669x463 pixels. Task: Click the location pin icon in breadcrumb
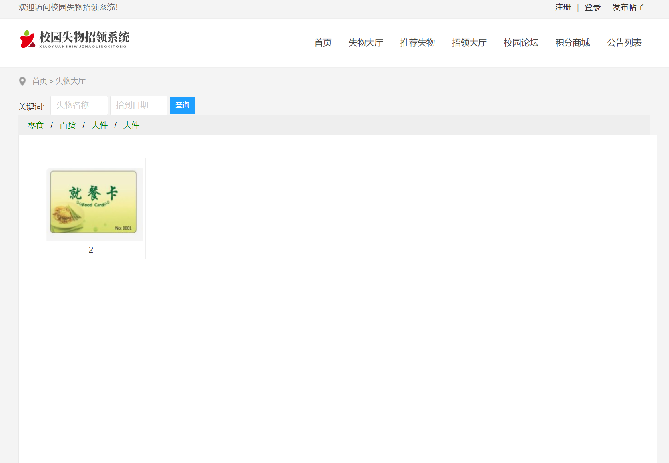[22, 81]
